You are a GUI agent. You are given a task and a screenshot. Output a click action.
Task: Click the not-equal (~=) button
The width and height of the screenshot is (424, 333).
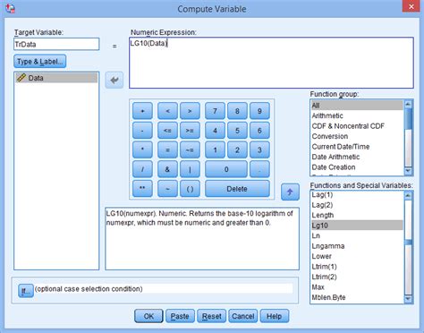click(190, 149)
